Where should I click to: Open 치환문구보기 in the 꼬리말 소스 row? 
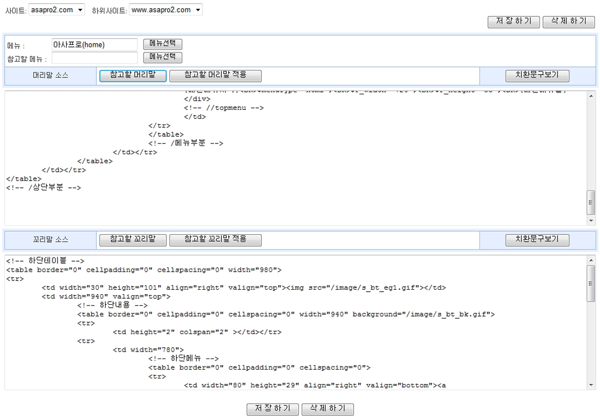(537, 240)
